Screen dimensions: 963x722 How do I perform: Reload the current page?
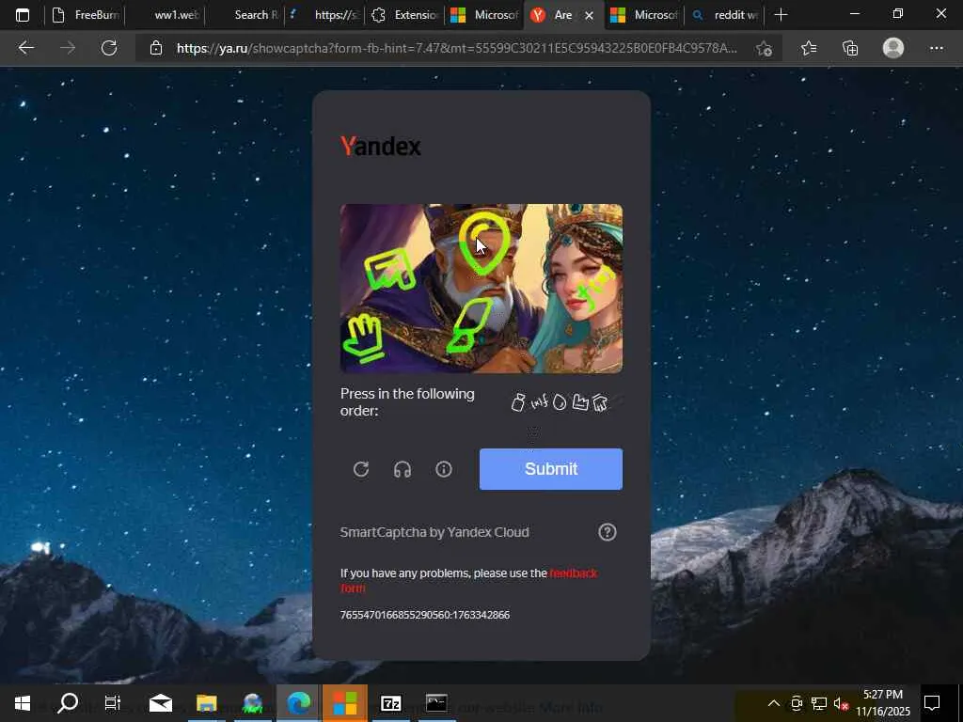pyautogui.click(x=109, y=48)
